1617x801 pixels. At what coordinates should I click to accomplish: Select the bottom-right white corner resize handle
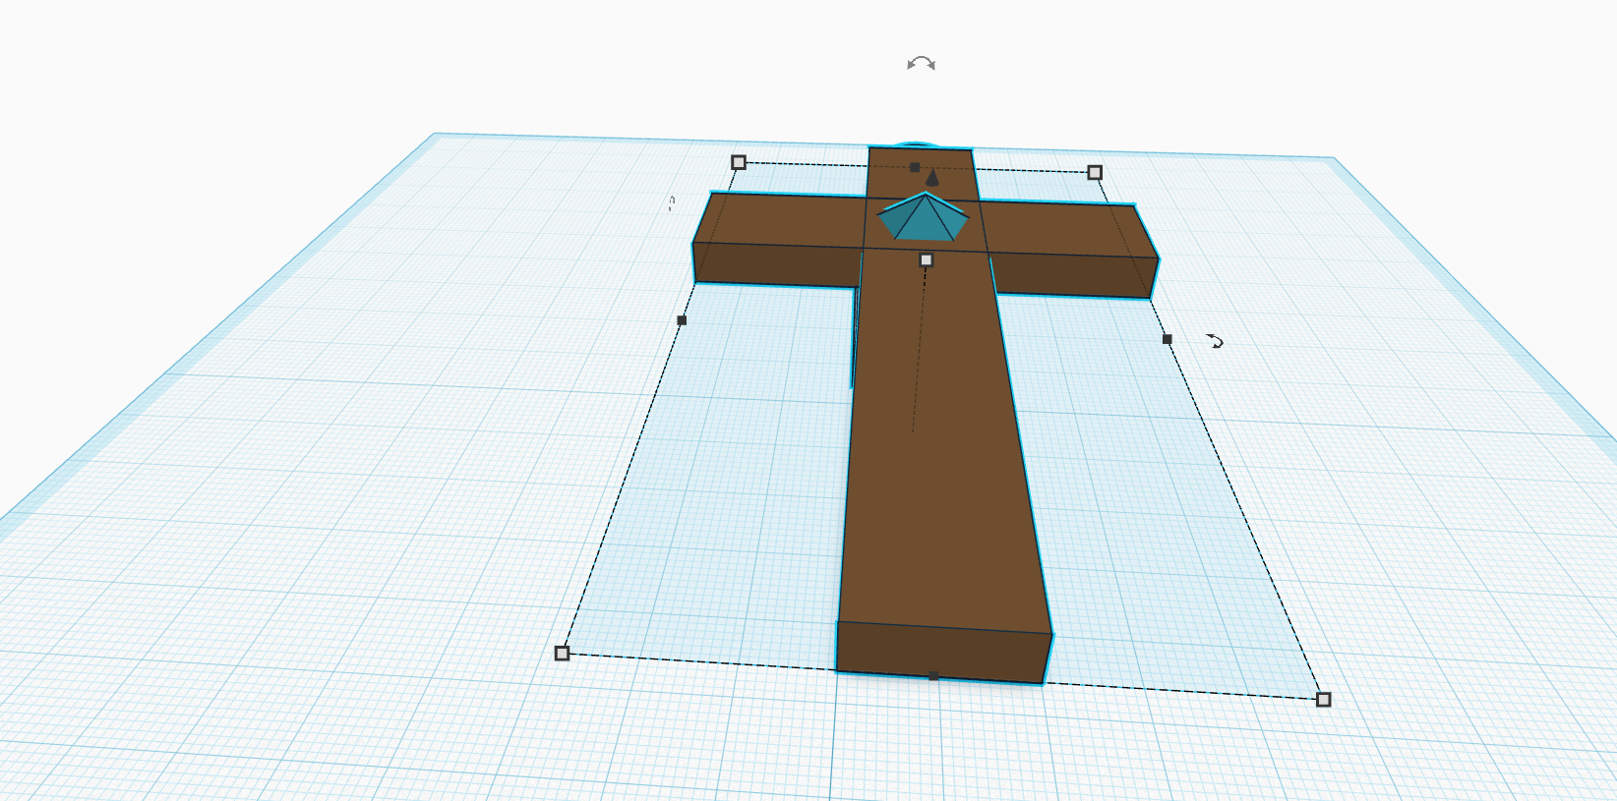coord(1323,699)
